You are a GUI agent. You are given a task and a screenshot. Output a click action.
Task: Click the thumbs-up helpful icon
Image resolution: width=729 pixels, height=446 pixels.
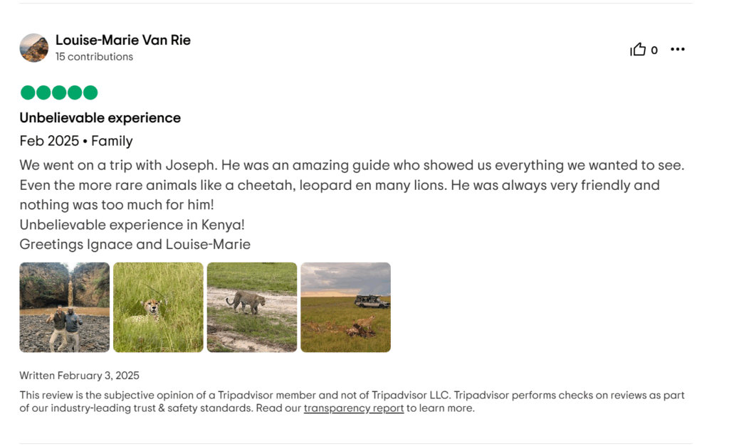(x=638, y=49)
